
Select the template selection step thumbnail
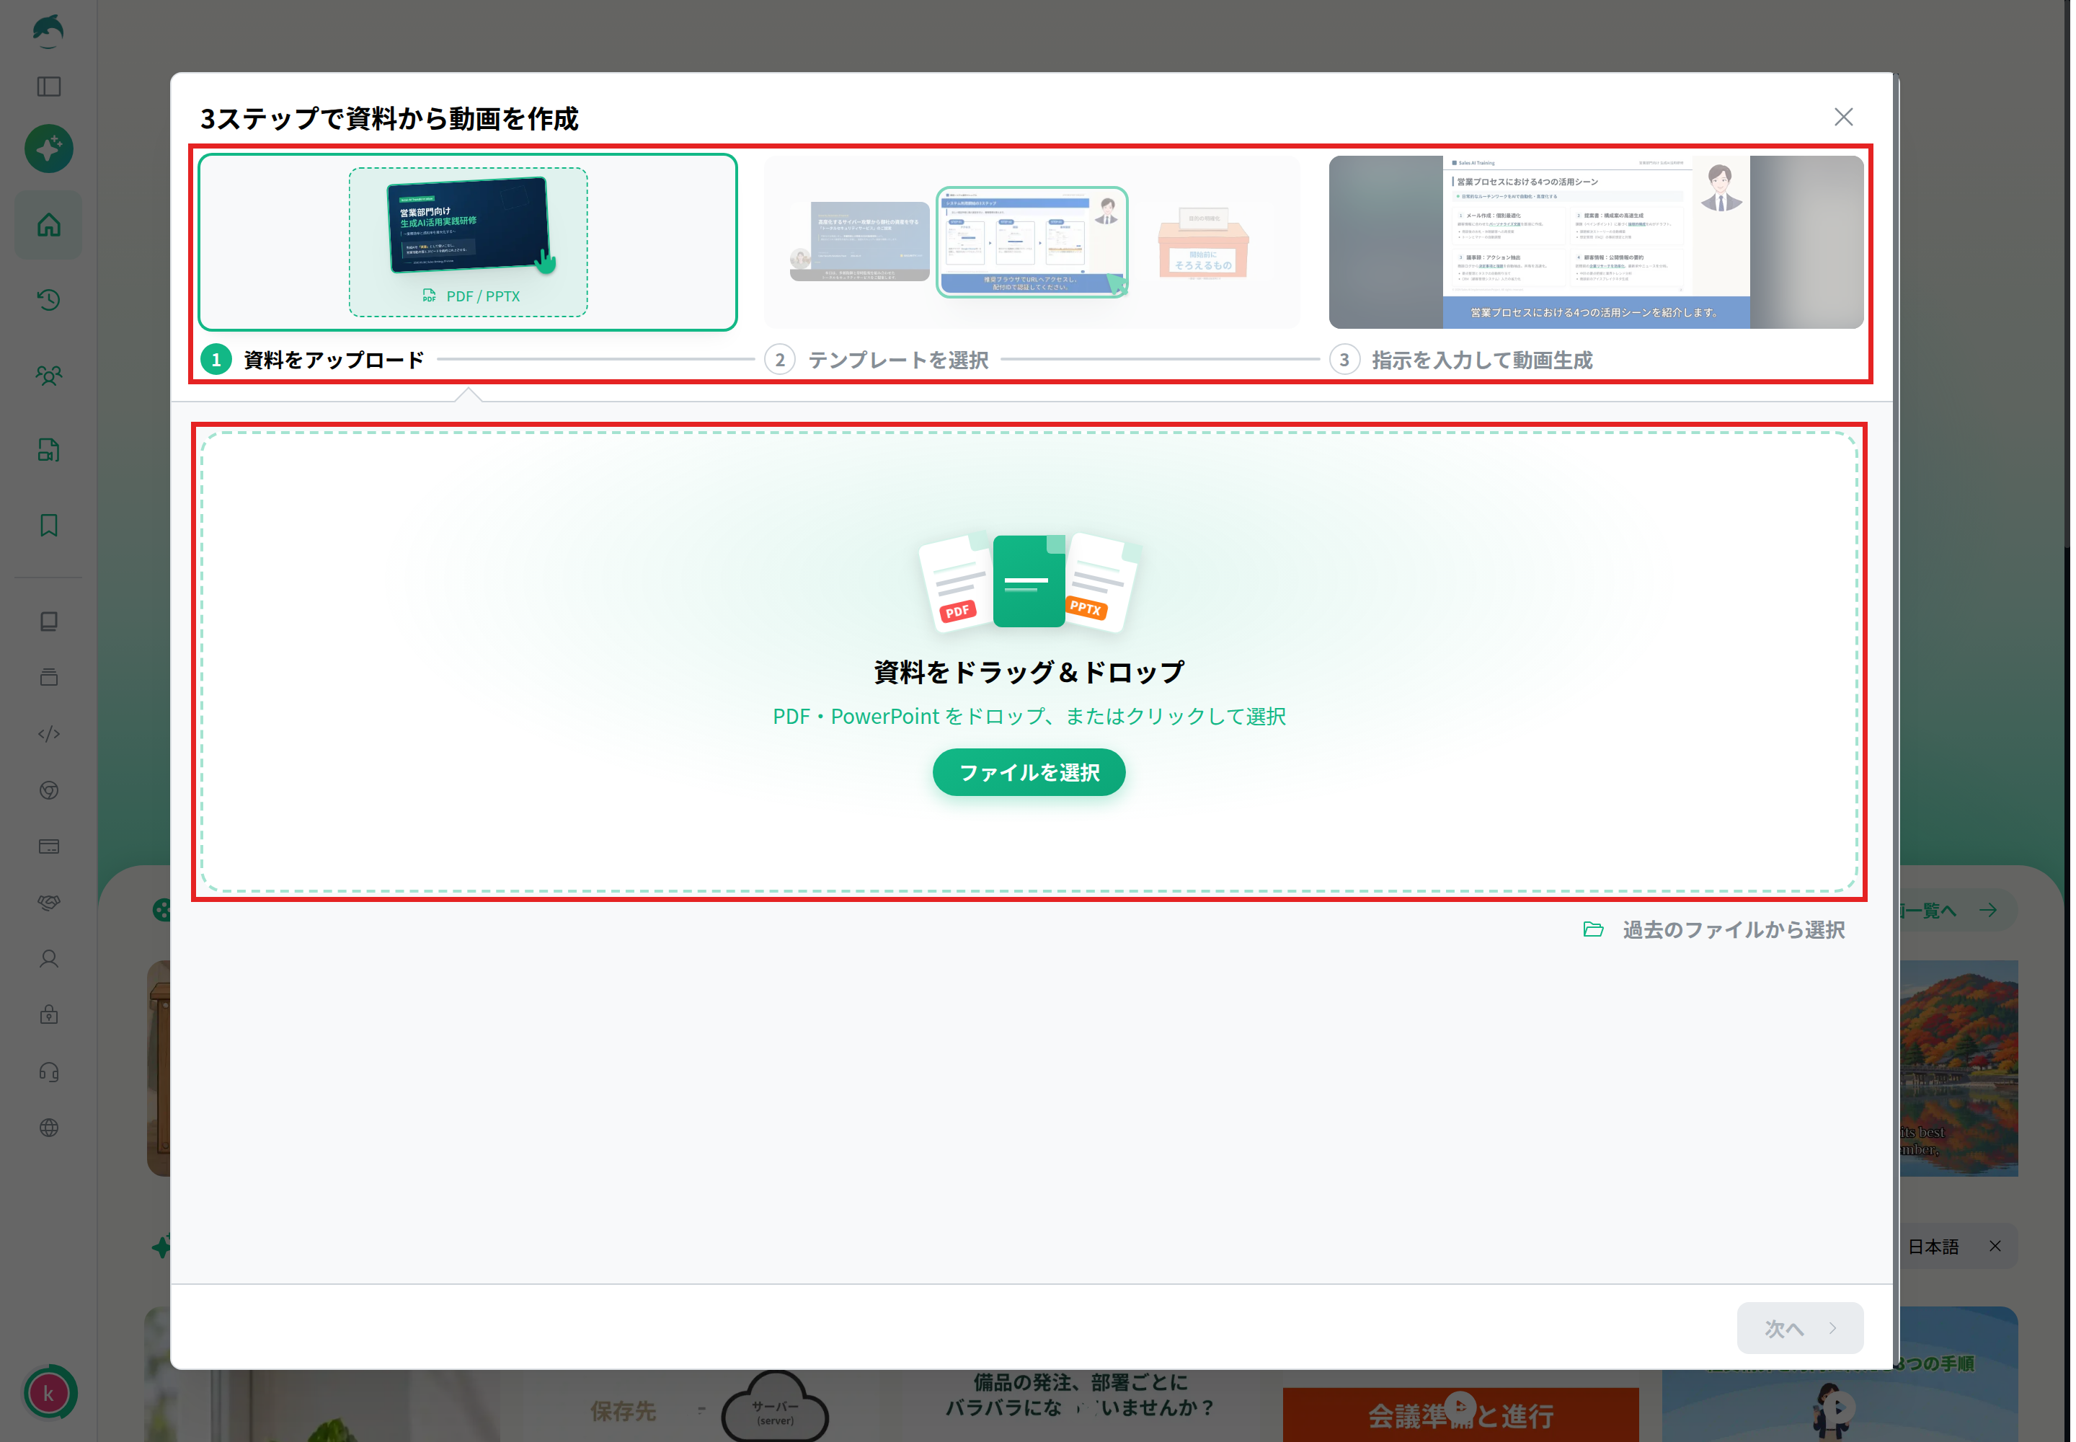click(1031, 242)
